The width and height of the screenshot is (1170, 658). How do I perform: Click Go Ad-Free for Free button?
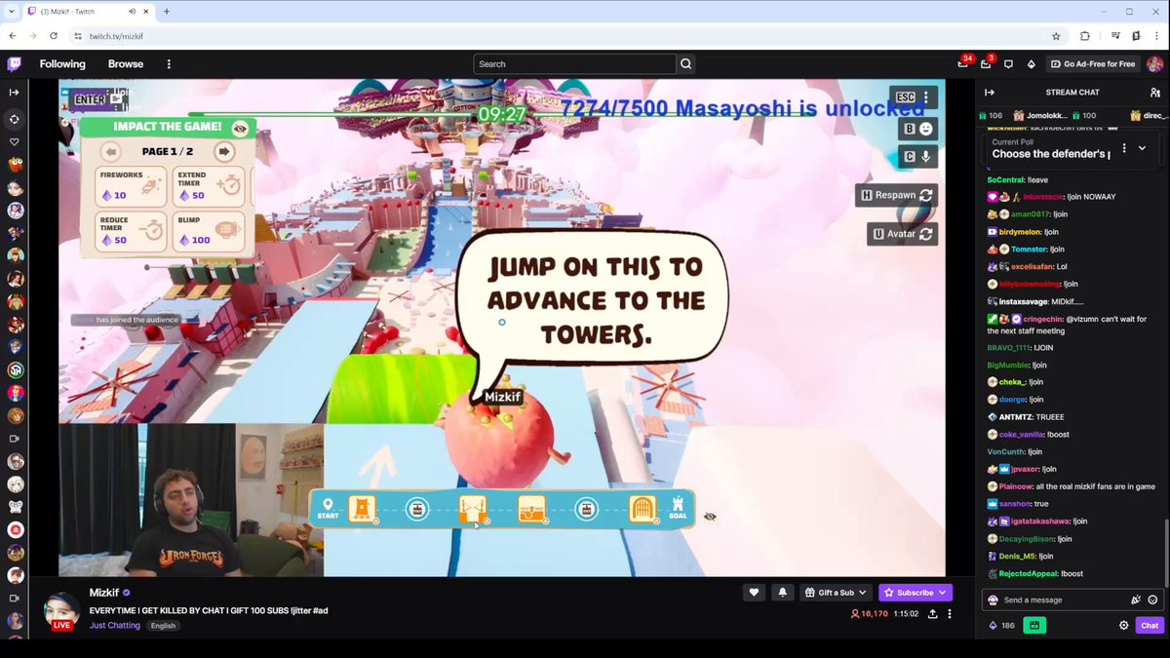(x=1094, y=64)
